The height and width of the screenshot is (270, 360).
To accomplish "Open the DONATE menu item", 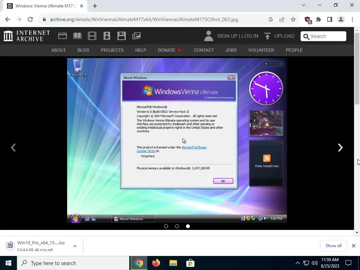I will (169, 50).
